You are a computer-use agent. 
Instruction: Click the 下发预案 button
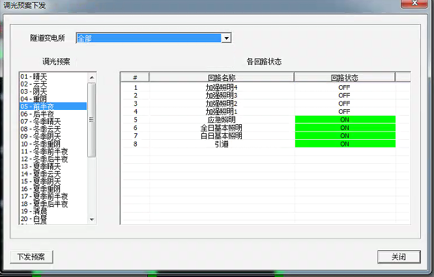pyautogui.click(x=31, y=256)
